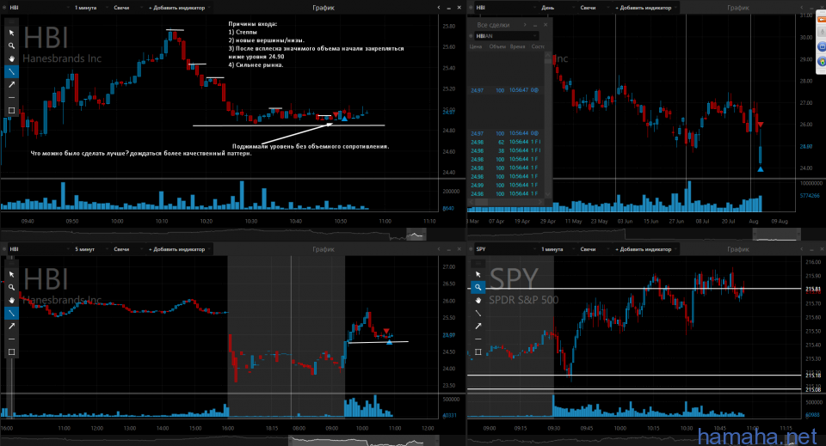Click link icon beside HBI ticker, top-left chart

(x=5, y=8)
